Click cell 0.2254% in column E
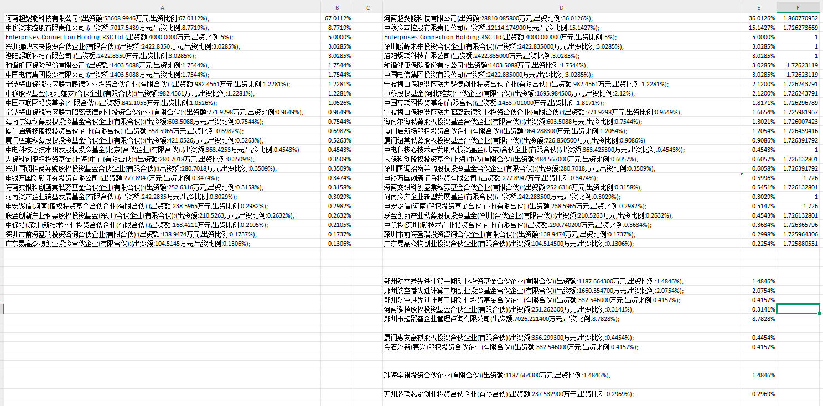The width and height of the screenshot is (823, 406). pos(758,244)
